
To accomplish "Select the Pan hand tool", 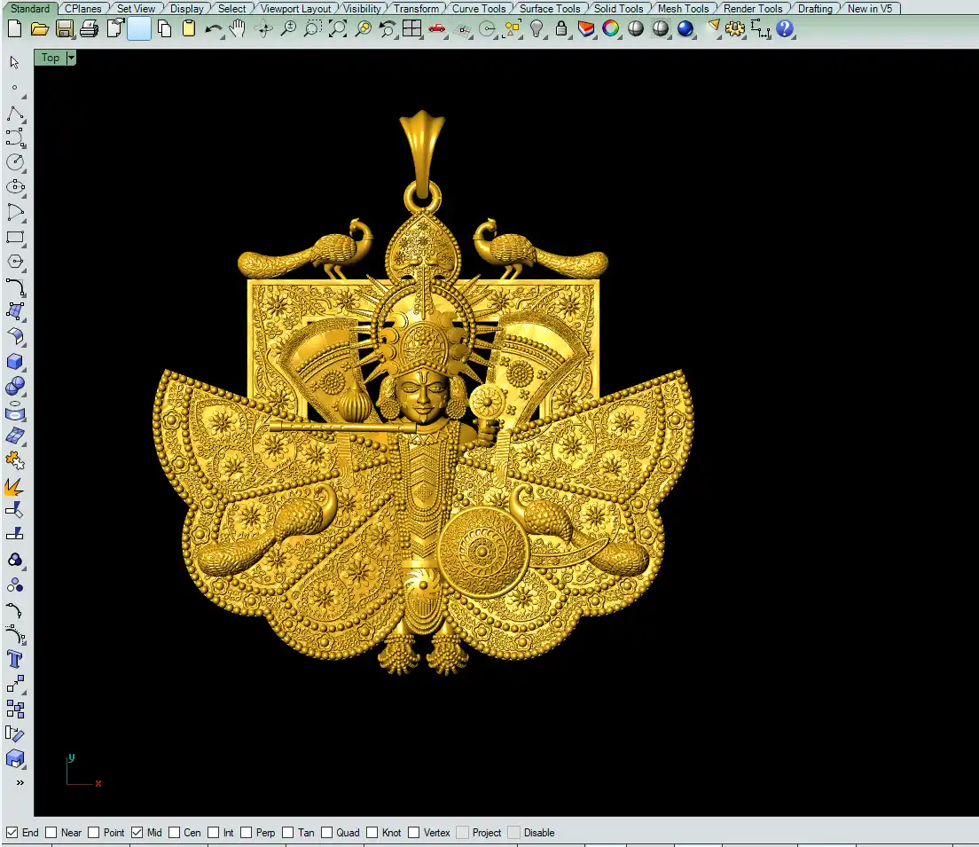I will tap(238, 28).
